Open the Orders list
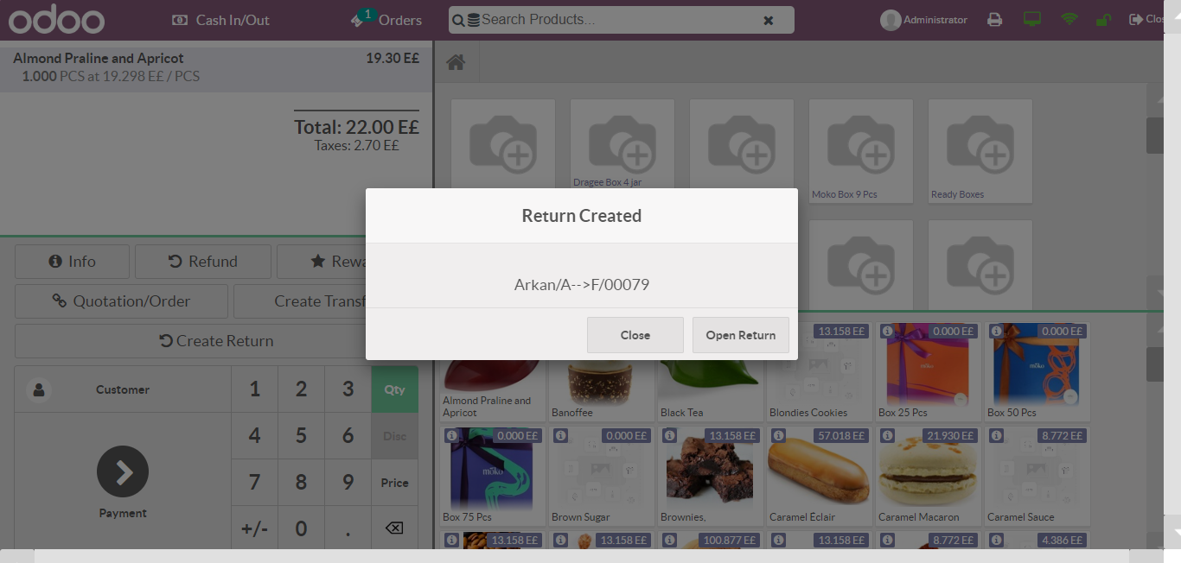Image resolution: width=1181 pixels, height=563 pixels. point(386,19)
